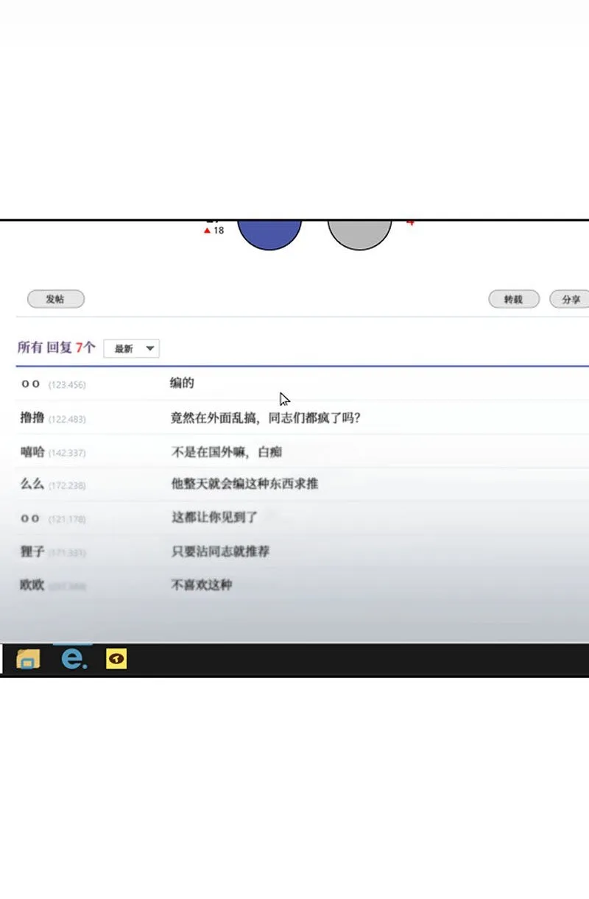Screen dimensions: 589x899
Task: Open the profile of user 嘻哈
Action: tap(32, 452)
